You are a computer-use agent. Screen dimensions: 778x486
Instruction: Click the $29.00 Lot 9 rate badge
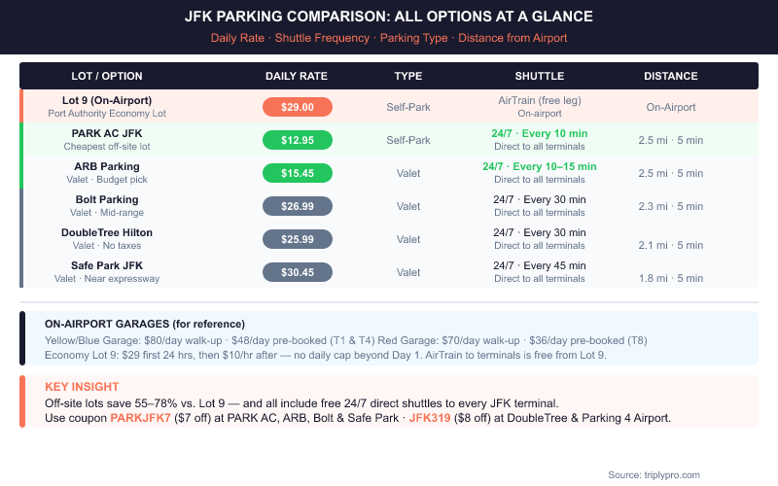[x=297, y=107]
